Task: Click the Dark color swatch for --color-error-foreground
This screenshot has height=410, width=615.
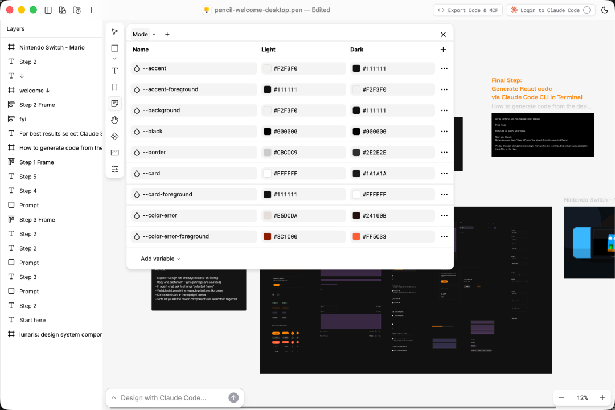Action: coord(356,236)
